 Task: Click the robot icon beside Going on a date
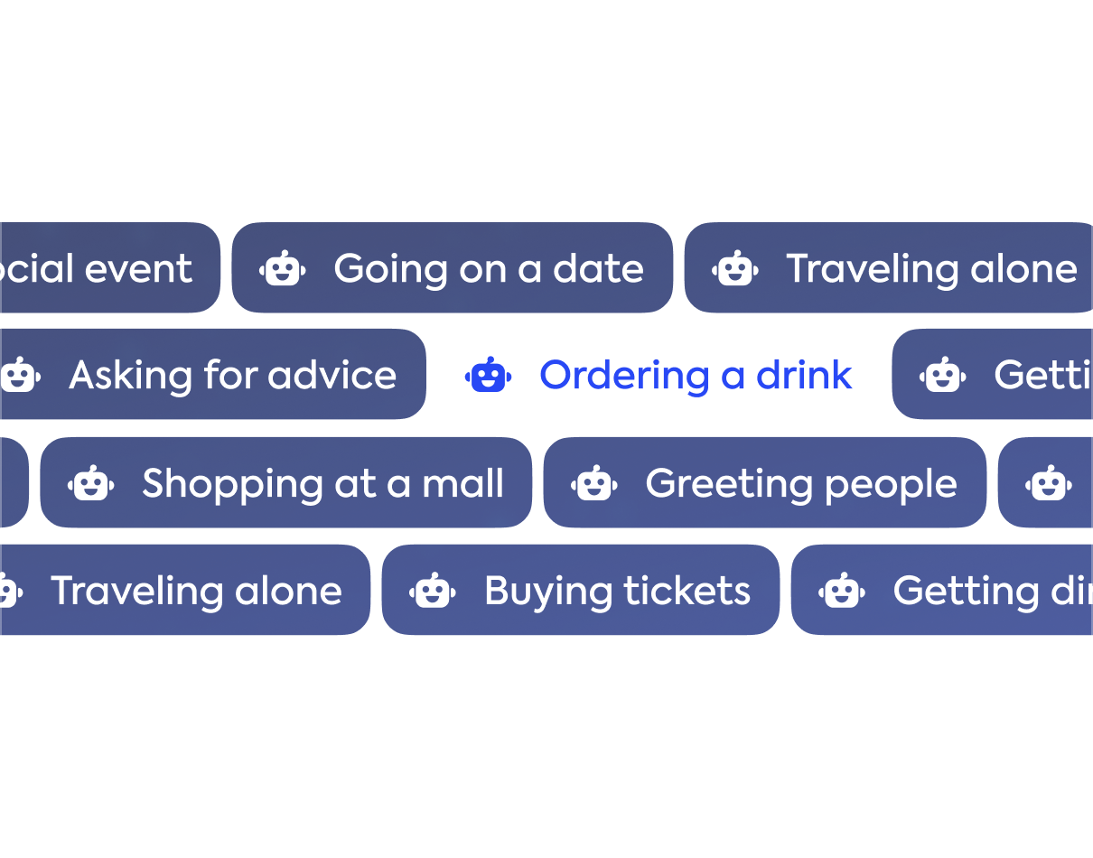(x=283, y=268)
